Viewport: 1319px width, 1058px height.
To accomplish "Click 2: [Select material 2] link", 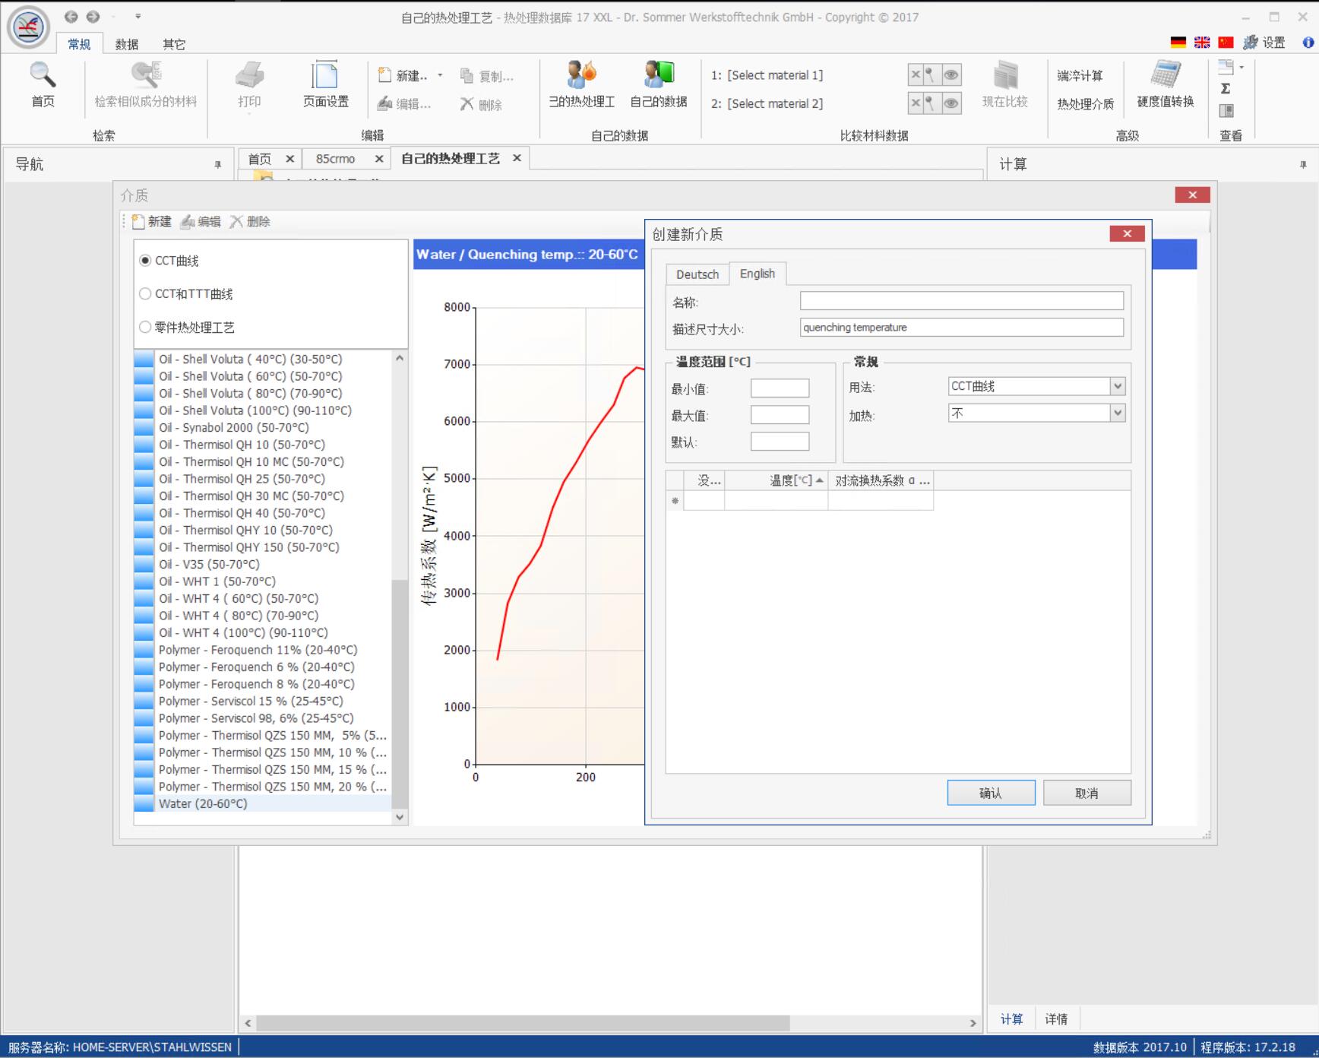I will [767, 103].
